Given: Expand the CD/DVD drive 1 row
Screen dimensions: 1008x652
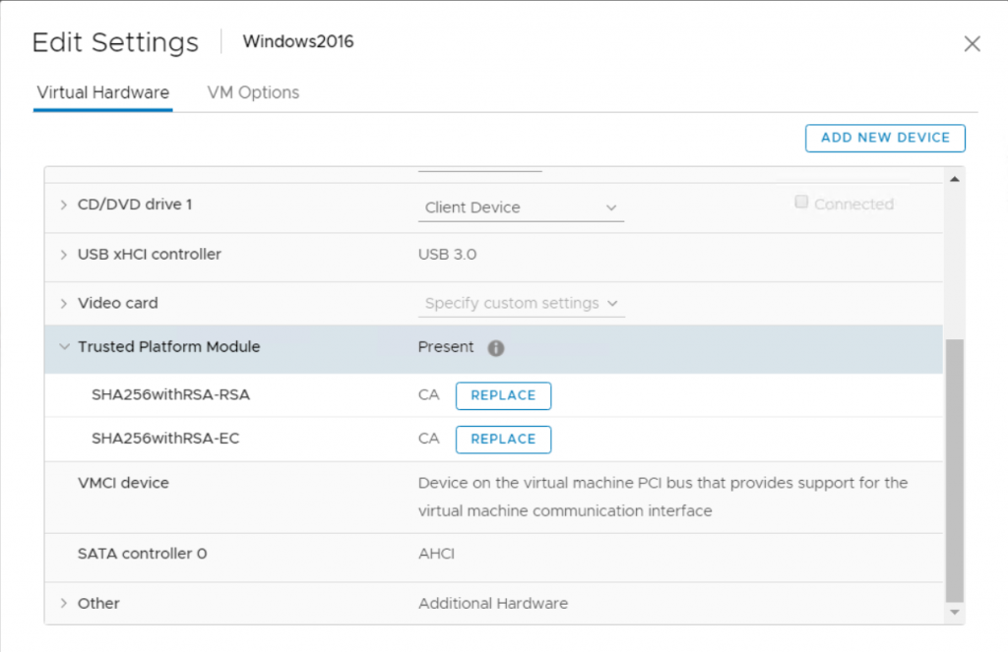Looking at the screenshot, I should [64, 205].
